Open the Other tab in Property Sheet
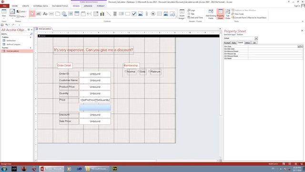The image size is (305, 172). (247, 43)
